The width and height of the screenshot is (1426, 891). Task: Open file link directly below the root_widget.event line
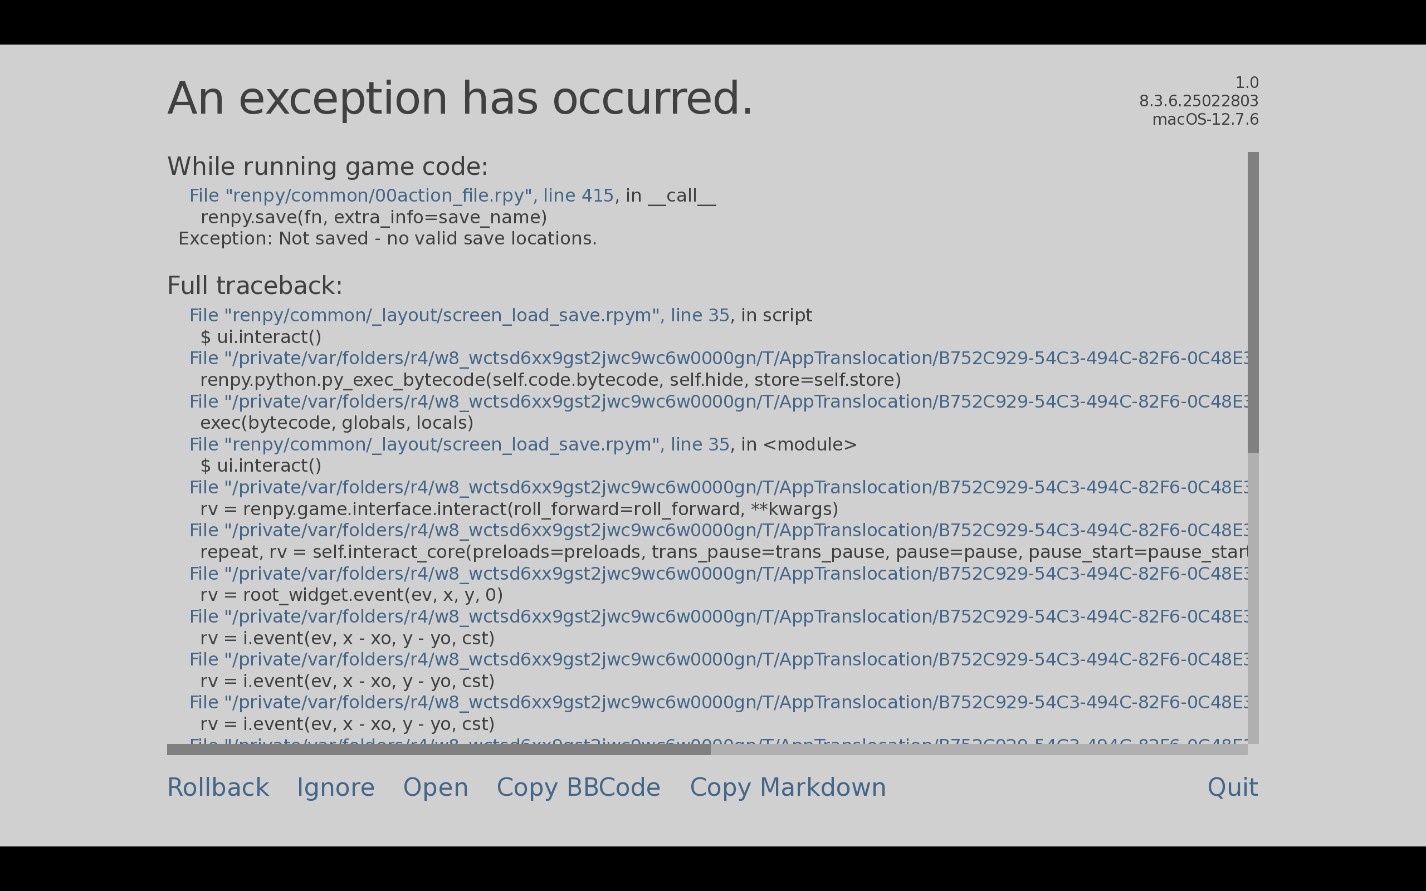[x=707, y=616]
